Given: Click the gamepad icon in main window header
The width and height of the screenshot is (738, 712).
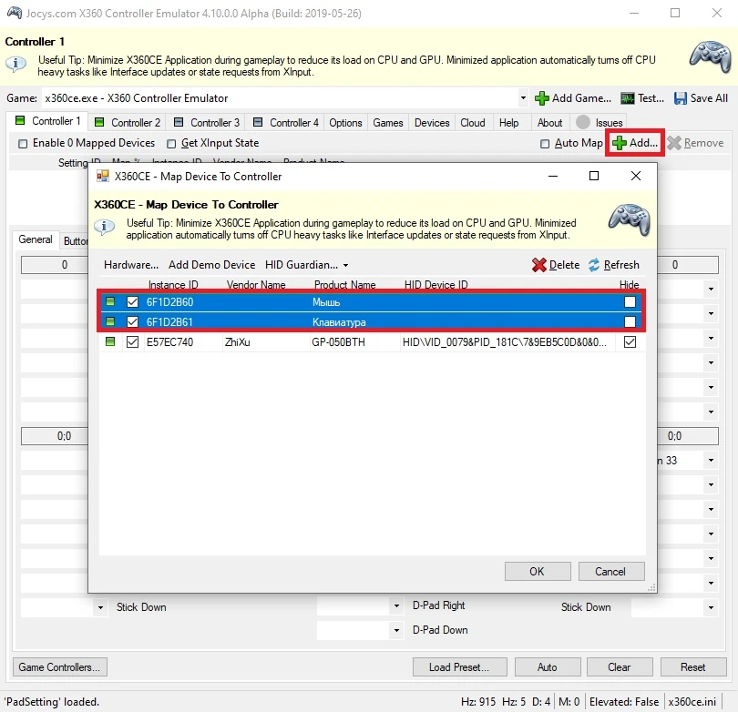Looking at the screenshot, I should [x=711, y=56].
